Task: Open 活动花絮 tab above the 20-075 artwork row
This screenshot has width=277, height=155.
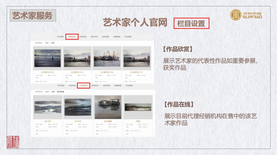Action: pos(106,85)
